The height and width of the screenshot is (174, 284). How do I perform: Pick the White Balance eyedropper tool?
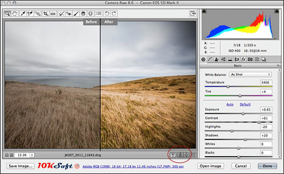pyautogui.click(x=23, y=14)
